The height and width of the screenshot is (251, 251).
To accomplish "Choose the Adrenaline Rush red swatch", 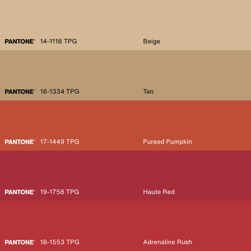I will [x=125, y=221].
